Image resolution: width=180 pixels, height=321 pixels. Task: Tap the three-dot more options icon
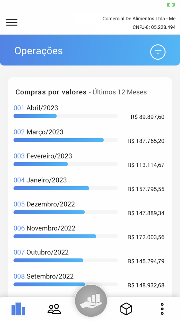pyautogui.click(x=162, y=309)
